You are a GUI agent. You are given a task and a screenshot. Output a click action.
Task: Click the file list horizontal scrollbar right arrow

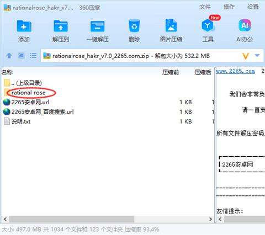coord(210,219)
